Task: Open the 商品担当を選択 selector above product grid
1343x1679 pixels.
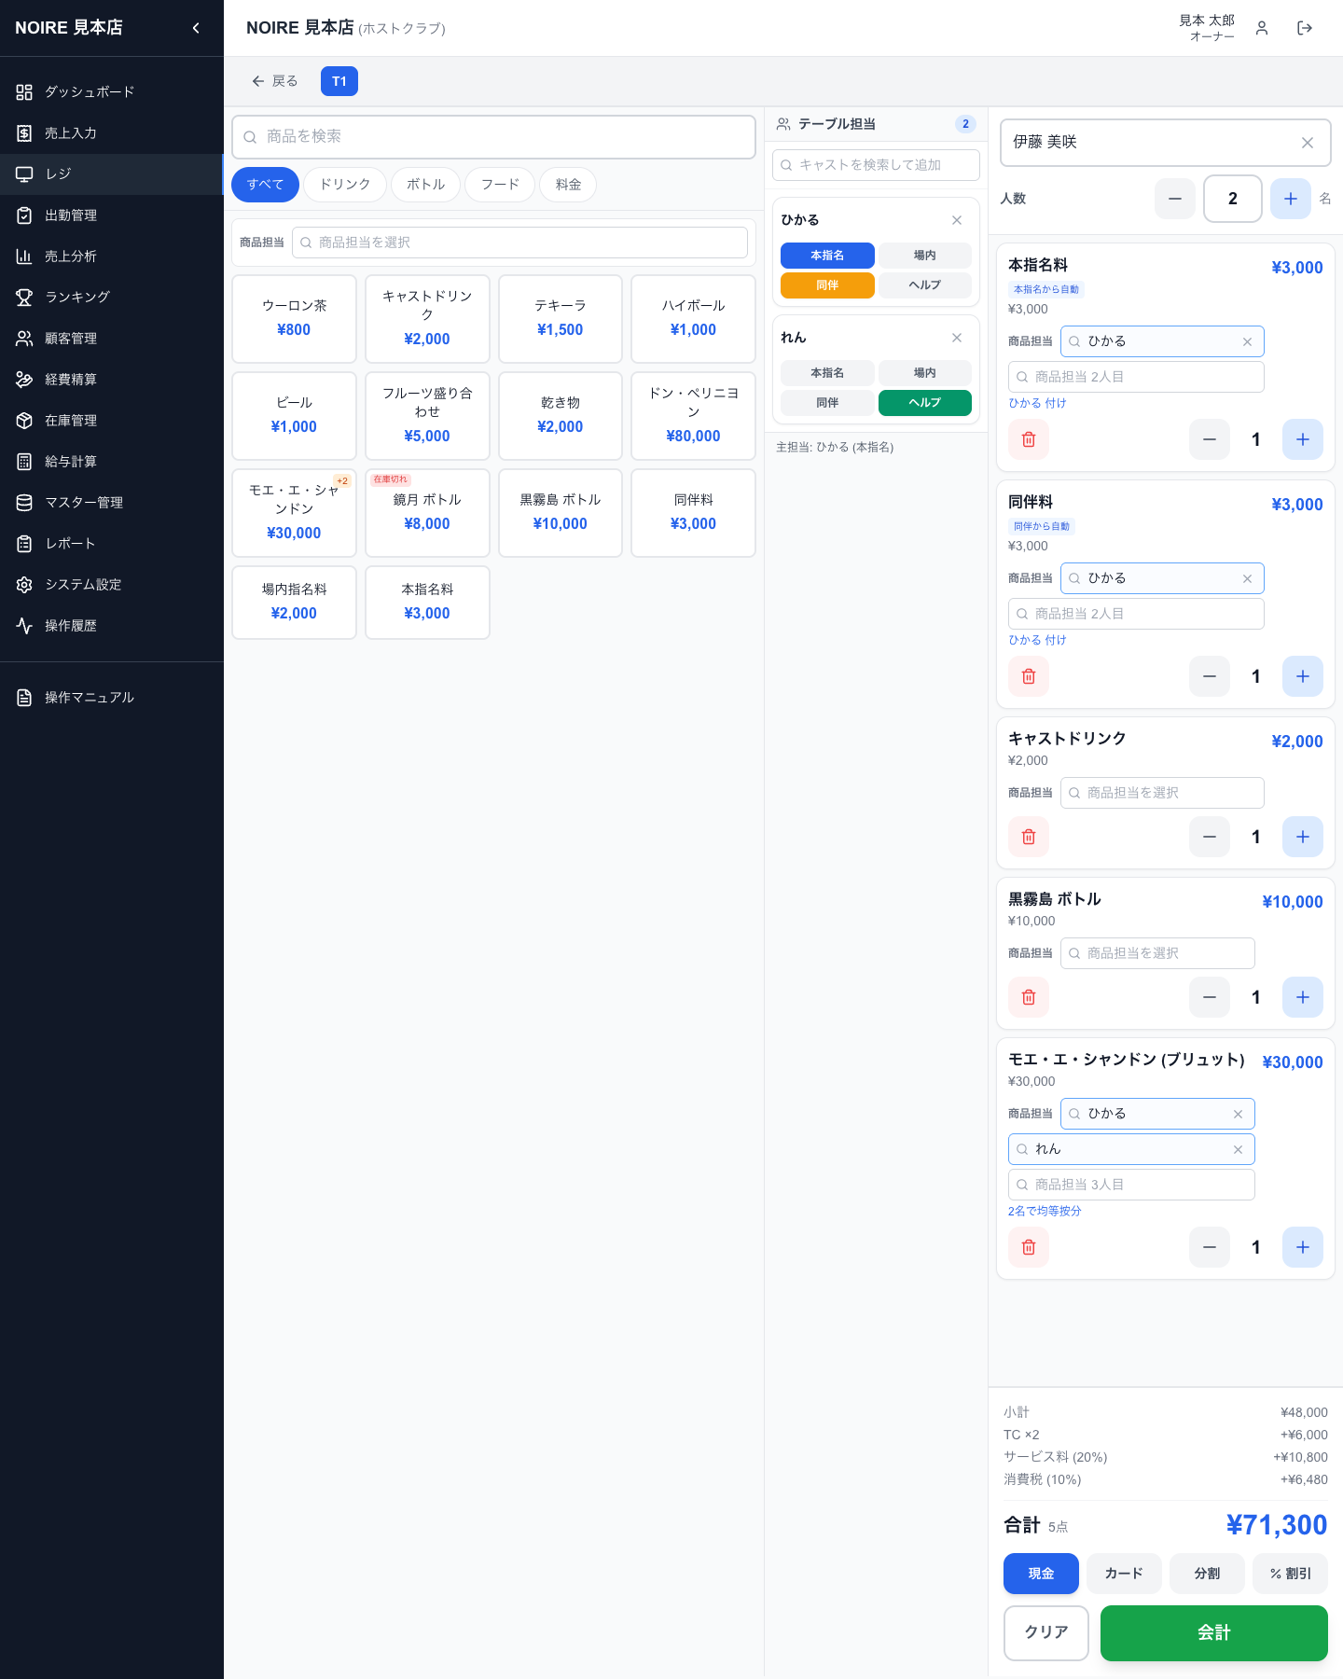Action: [519, 243]
